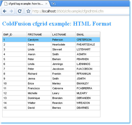Select the Manley last name cell
Image resolution: width=132 pixels, height=125 pixels.
tap(63, 83)
